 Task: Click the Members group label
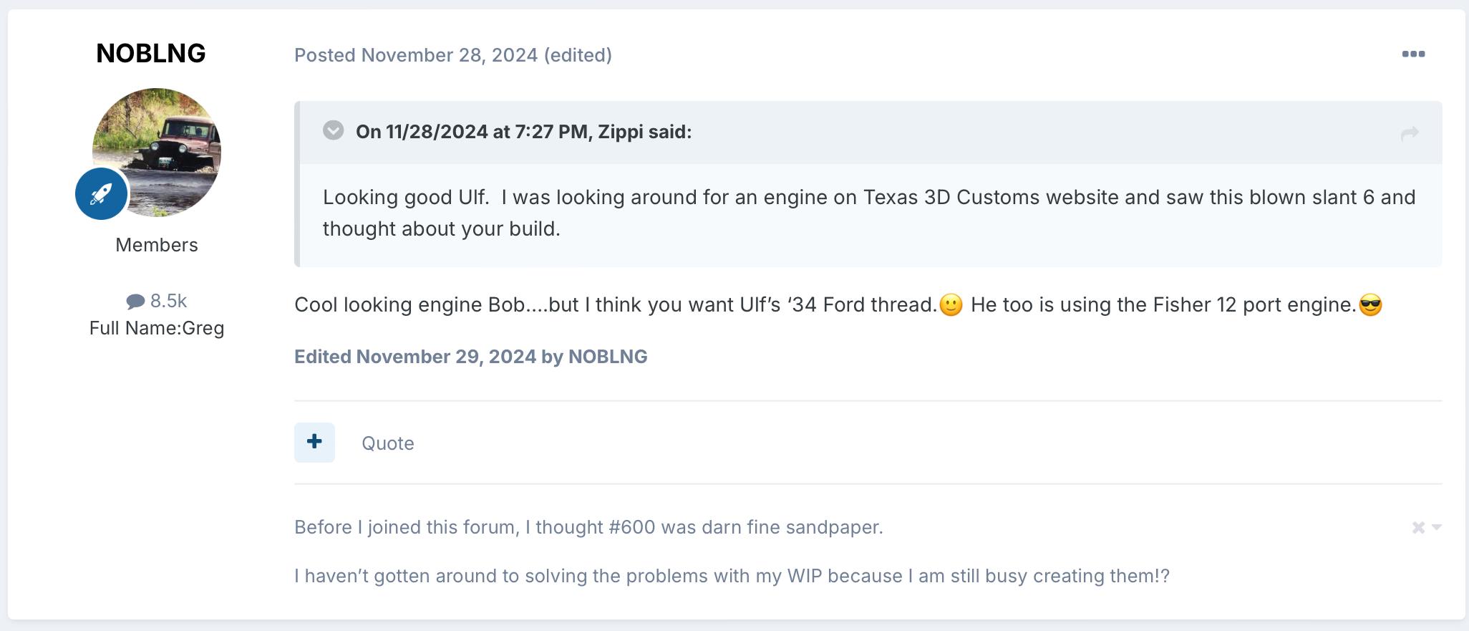click(x=157, y=245)
